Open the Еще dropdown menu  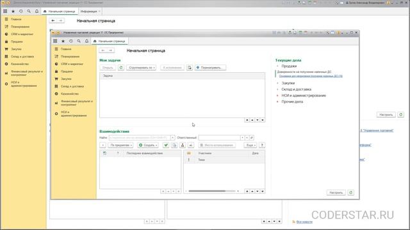250,145
